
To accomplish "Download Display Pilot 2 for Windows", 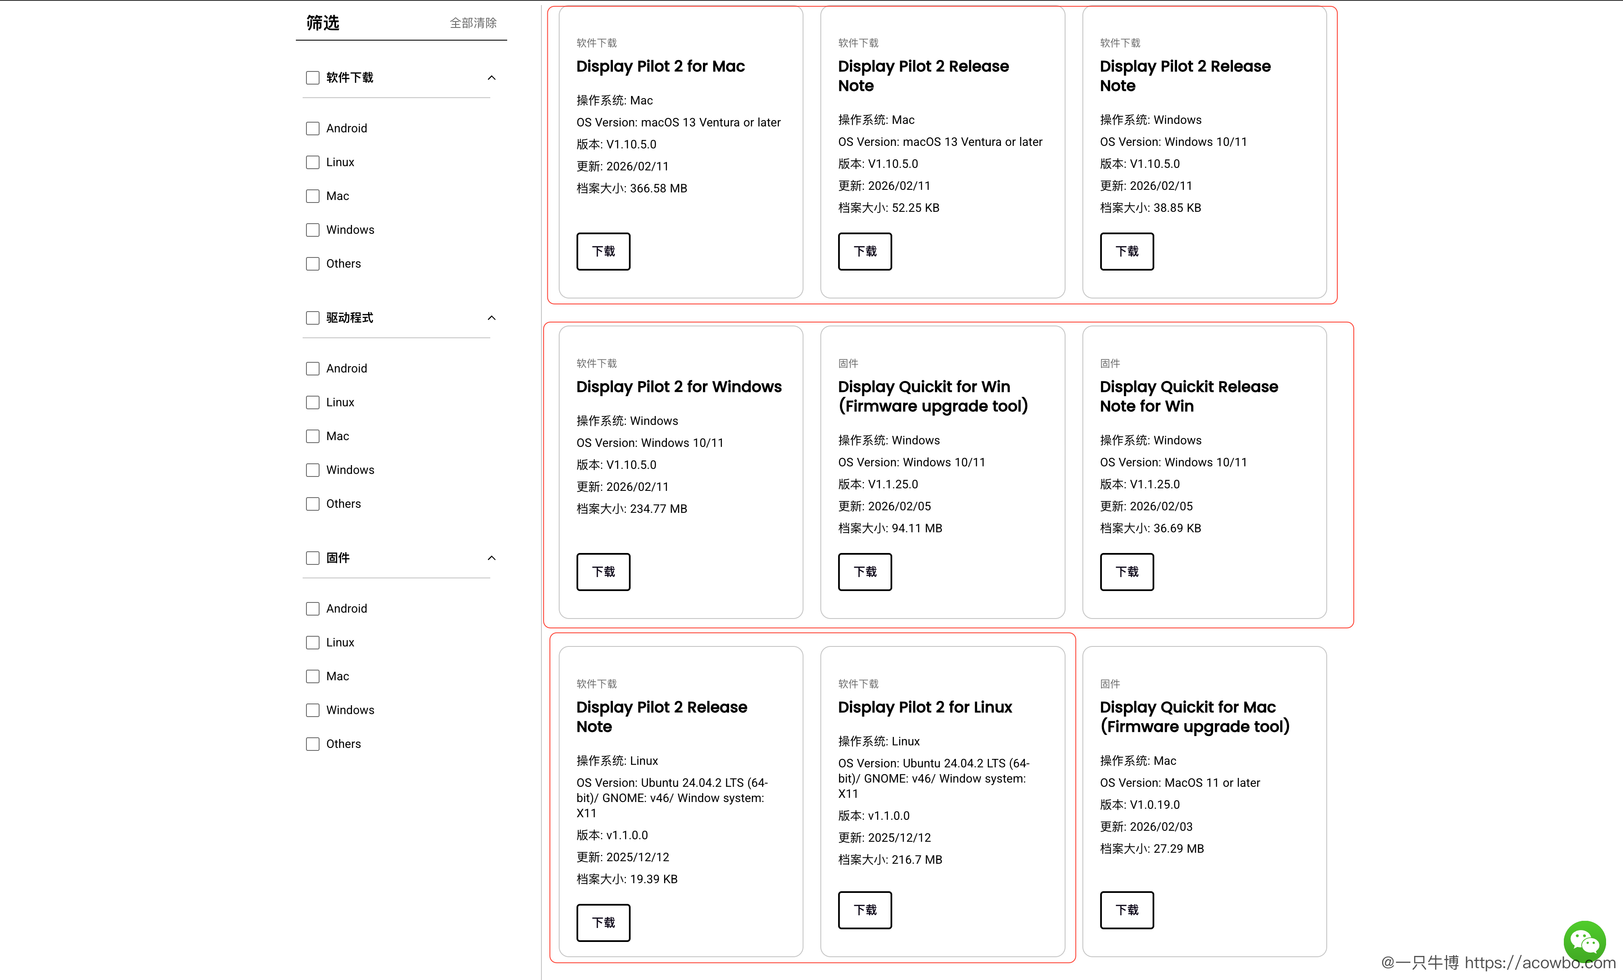I will pos(603,572).
